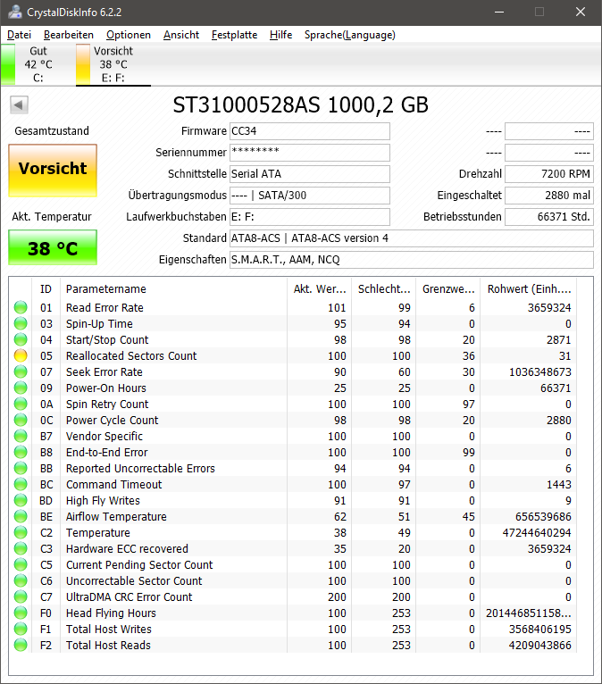Click the green status icon for Head Flying Hours
The height and width of the screenshot is (684, 602).
(21, 613)
